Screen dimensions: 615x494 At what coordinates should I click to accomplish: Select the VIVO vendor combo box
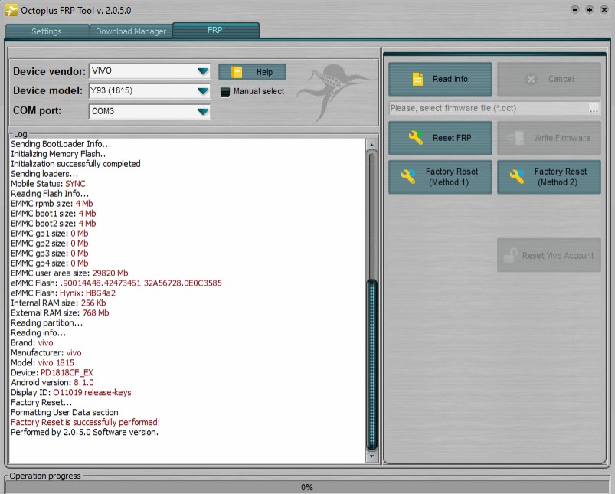(x=150, y=71)
